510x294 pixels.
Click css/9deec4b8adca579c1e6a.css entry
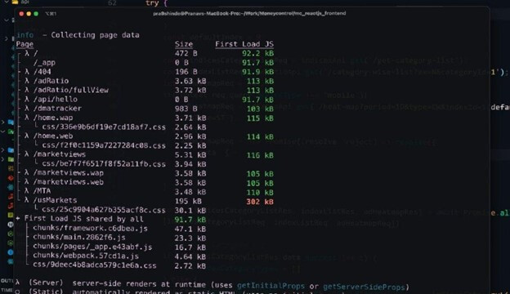[95, 265]
